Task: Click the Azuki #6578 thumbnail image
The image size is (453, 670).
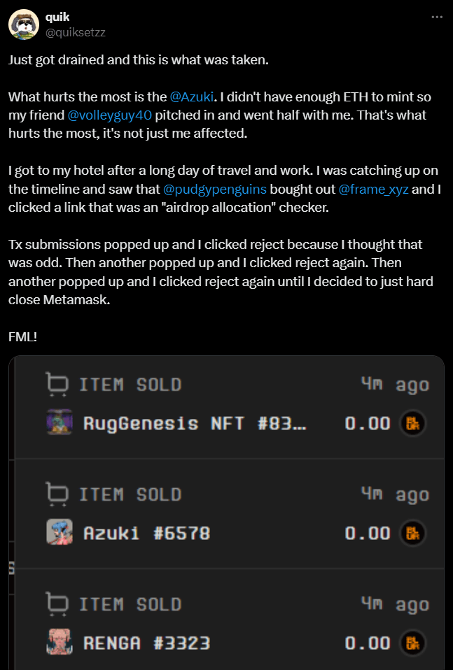Action: pos(60,532)
